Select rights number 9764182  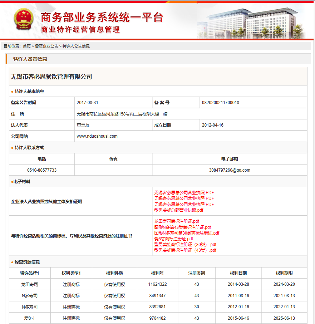click(x=157, y=318)
